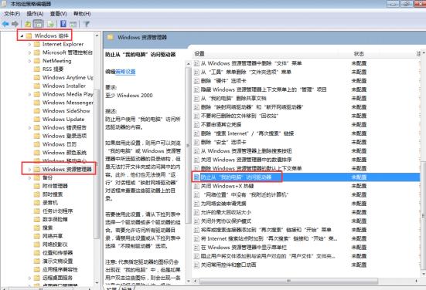Screen dimensions: 426x290
Task: Click the folder icon in Windows 资源管理器 header
Action: point(111,37)
